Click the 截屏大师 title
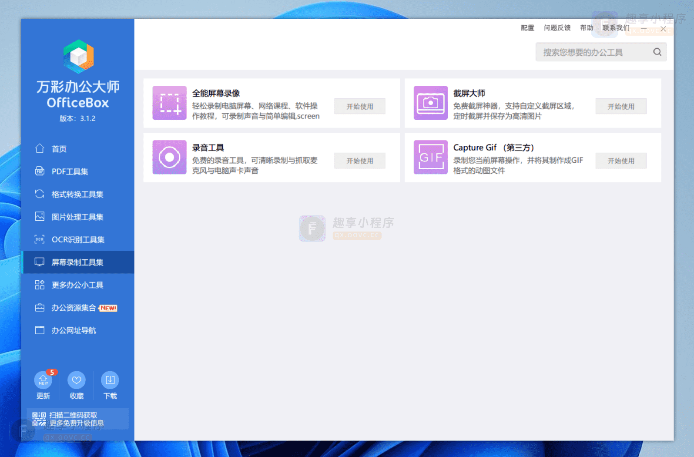 point(469,93)
